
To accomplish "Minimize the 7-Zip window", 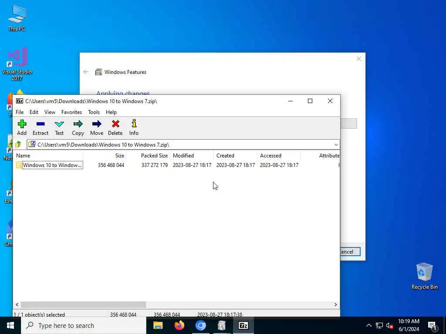I will (291, 101).
